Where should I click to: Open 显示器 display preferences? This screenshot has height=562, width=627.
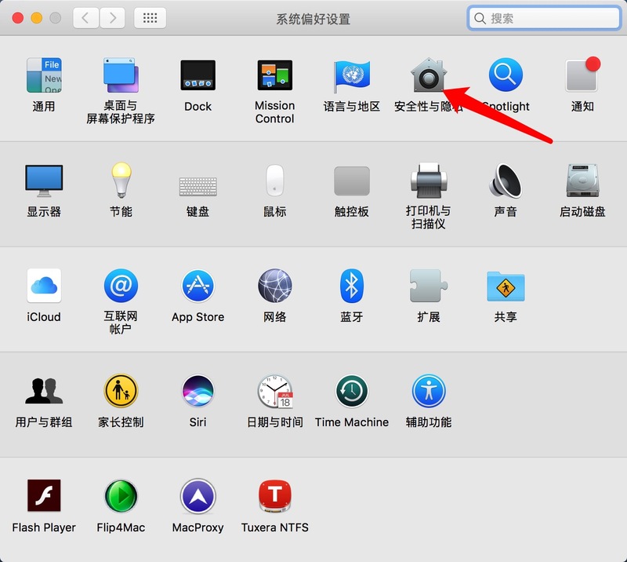[44, 181]
